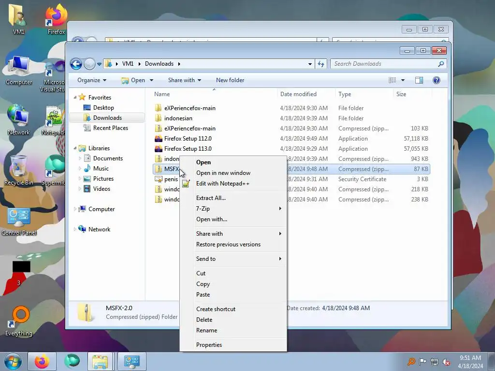Choose Open in new window
495x371 pixels.
coord(233,173)
